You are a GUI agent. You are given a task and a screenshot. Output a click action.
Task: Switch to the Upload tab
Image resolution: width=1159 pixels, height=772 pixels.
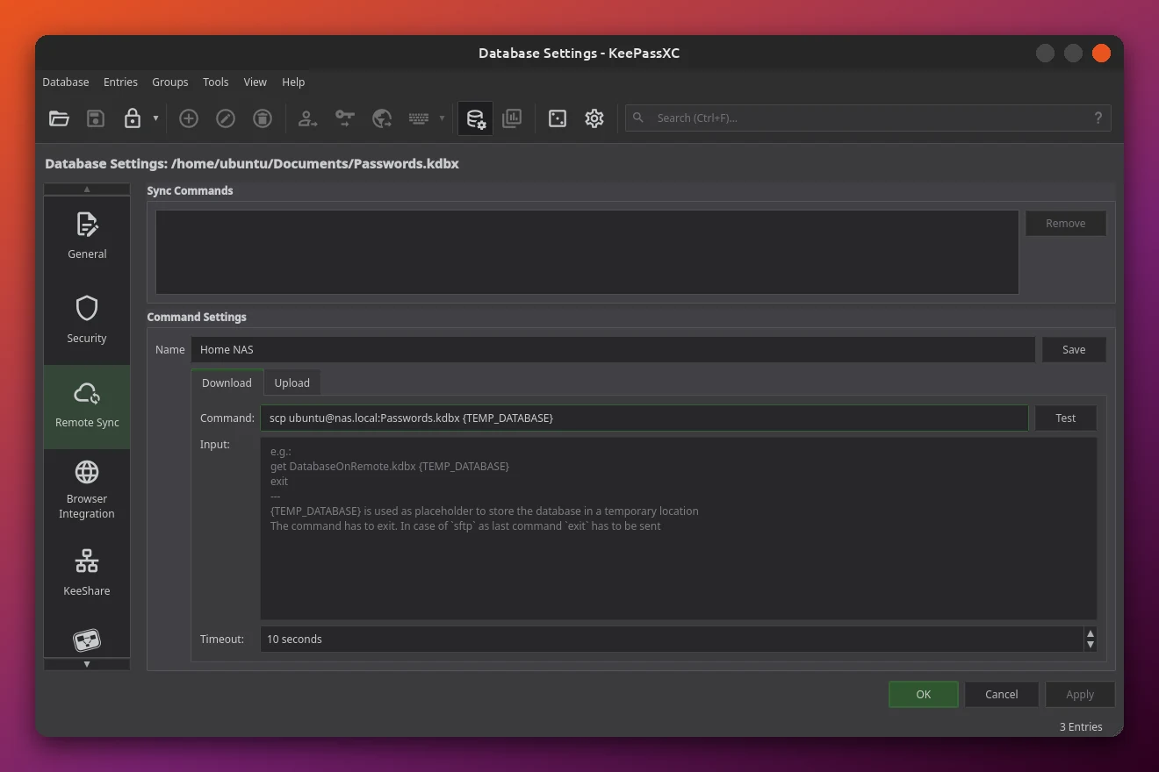point(292,382)
